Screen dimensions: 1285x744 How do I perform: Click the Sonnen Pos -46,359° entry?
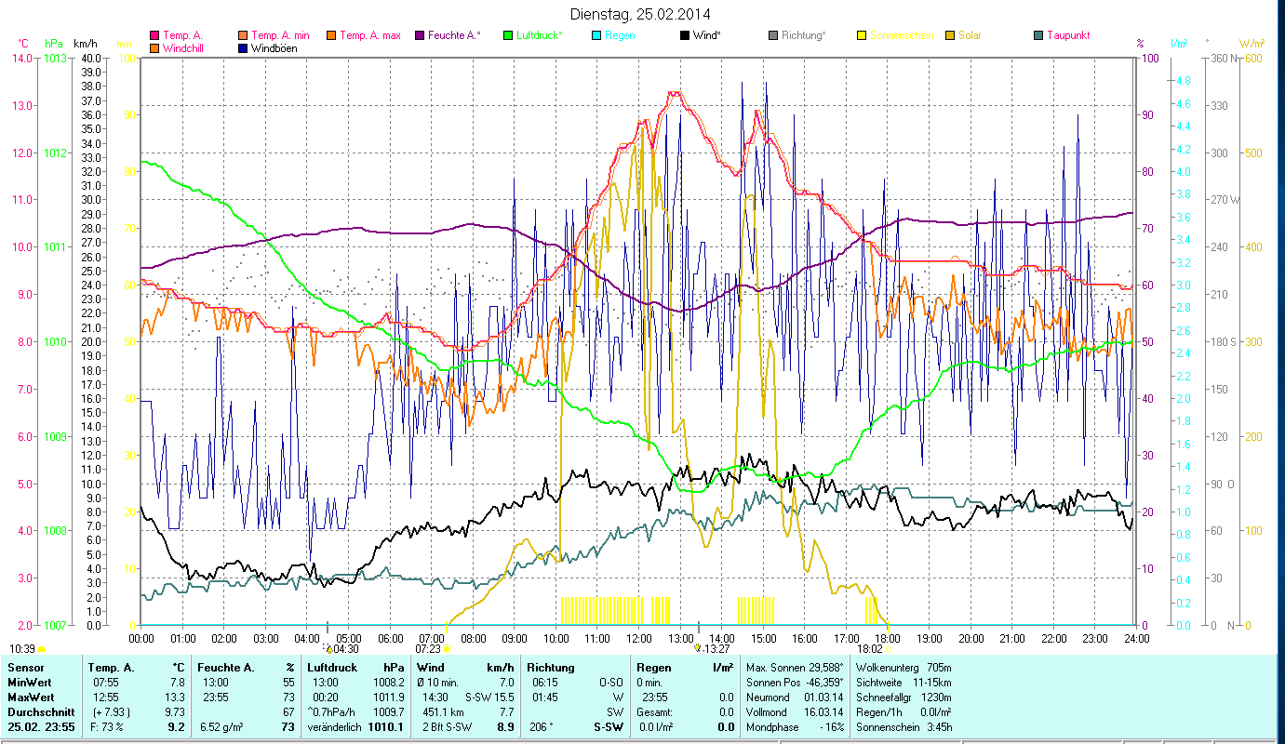pos(794,683)
